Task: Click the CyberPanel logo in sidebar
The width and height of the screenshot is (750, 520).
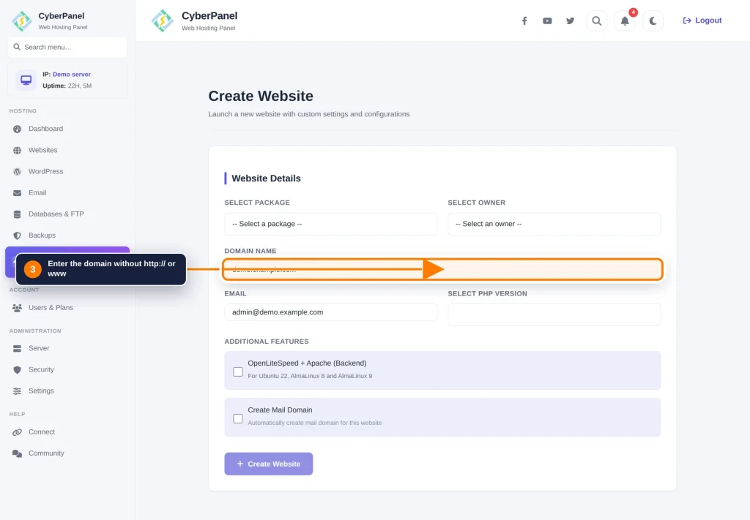Action: 21,20
